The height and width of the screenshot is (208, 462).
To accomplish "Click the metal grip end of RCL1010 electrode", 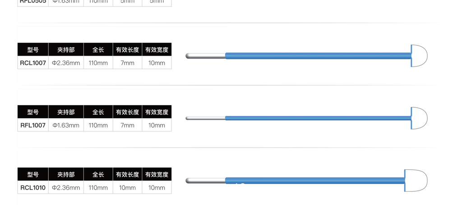I will click(205, 181).
